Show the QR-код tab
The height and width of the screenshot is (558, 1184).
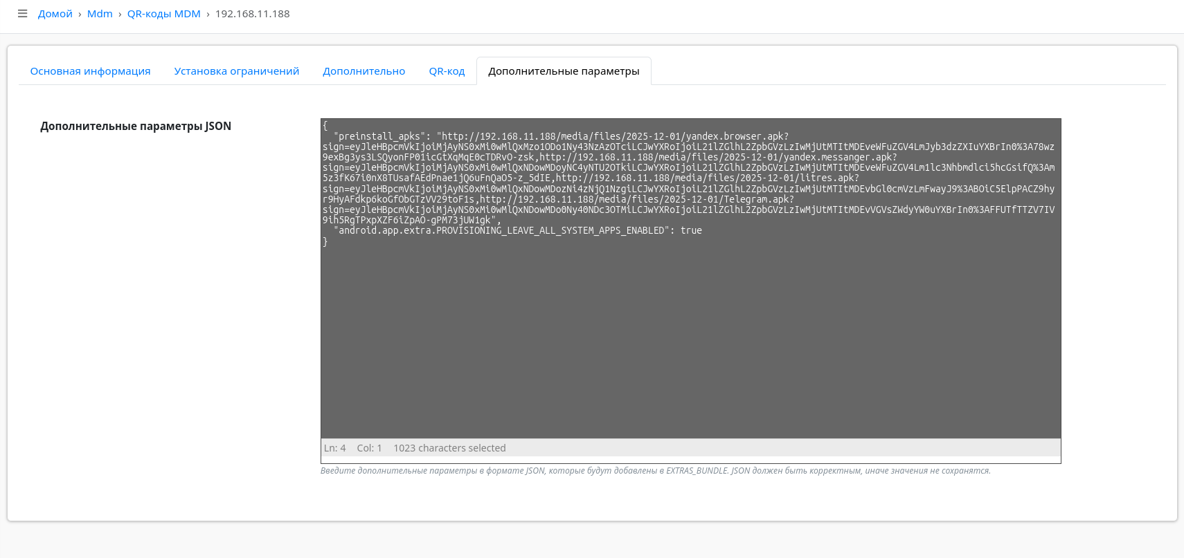coord(447,71)
